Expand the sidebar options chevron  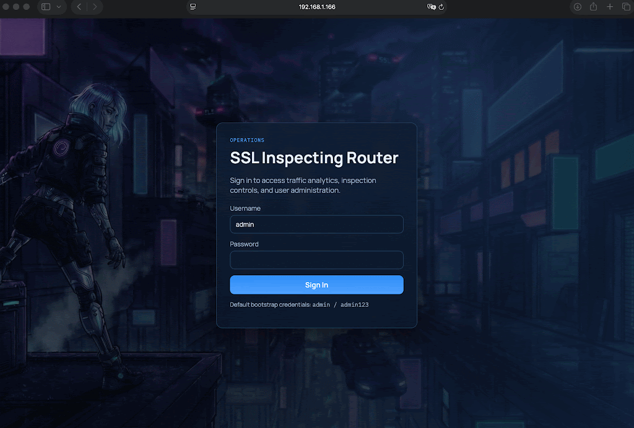pyautogui.click(x=59, y=7)
